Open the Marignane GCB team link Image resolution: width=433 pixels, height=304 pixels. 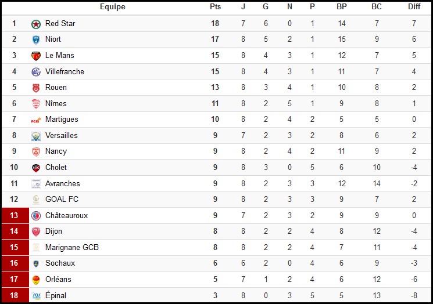tap(72, 247)
